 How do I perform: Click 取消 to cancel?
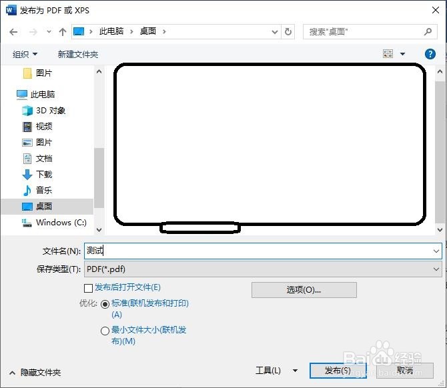405,371
